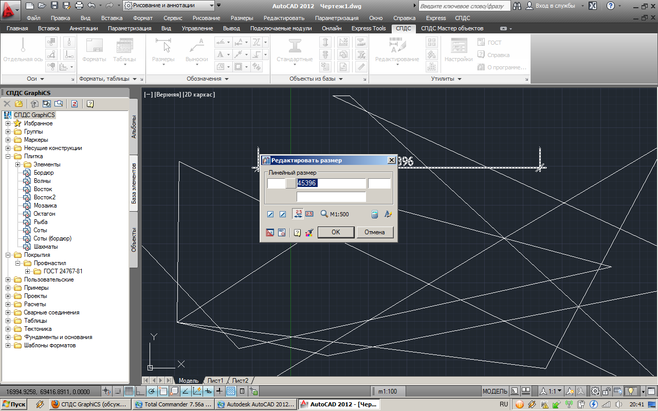Toggle Quick properties in status bar
The image size is (658, 411).
coord(243,391)
